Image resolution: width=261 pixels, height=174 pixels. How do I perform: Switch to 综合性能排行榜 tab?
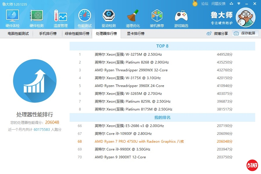point(77,34)
